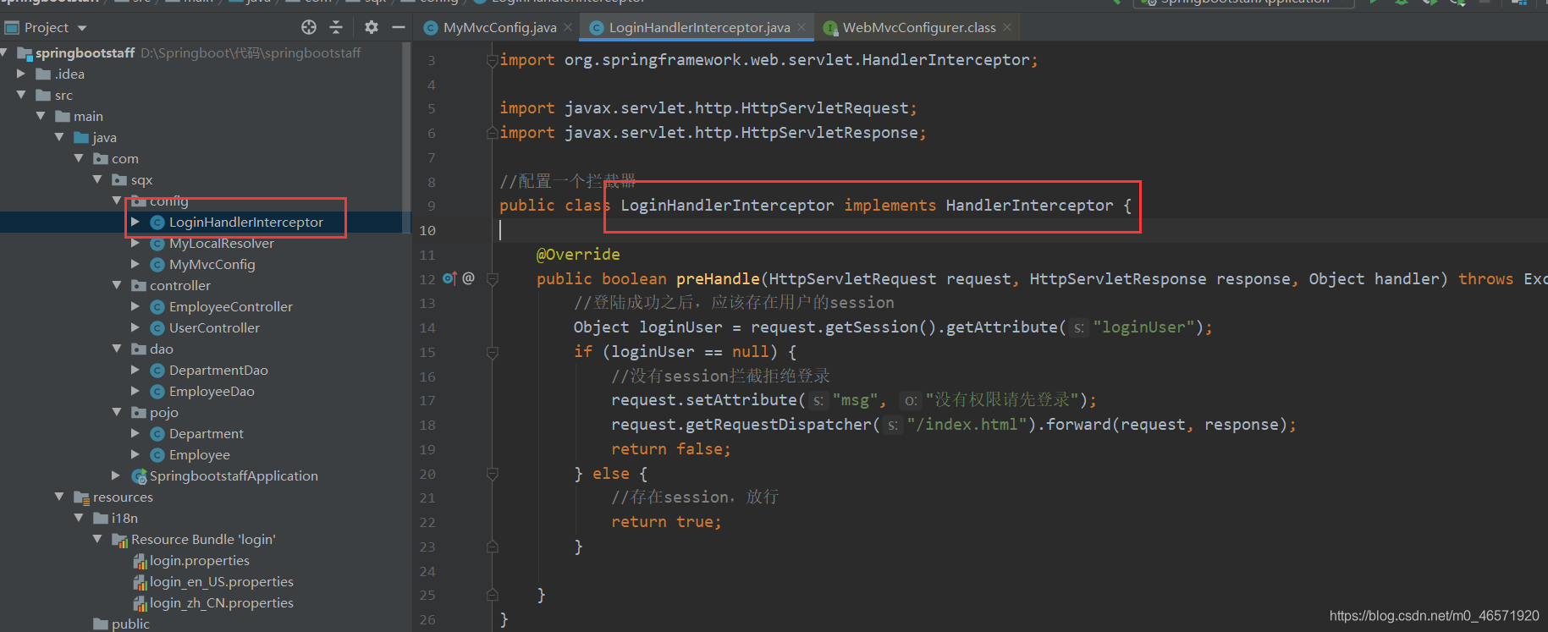Click the DepartmentDao class icon
This screenshot has height=632, width=1548.
157,371
